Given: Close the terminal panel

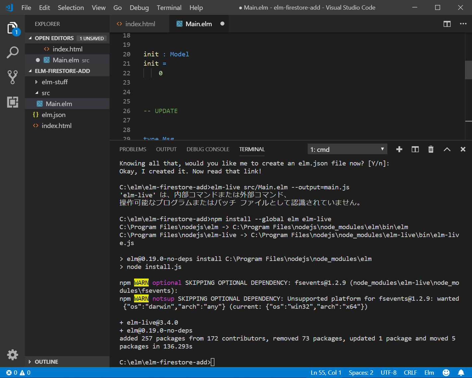Looking at the screenshot, I should 463,149.
